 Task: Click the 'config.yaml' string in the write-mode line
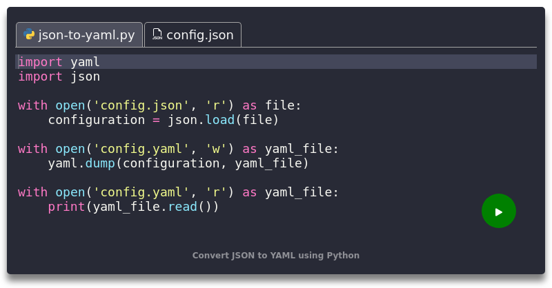(x=142, y=149)
